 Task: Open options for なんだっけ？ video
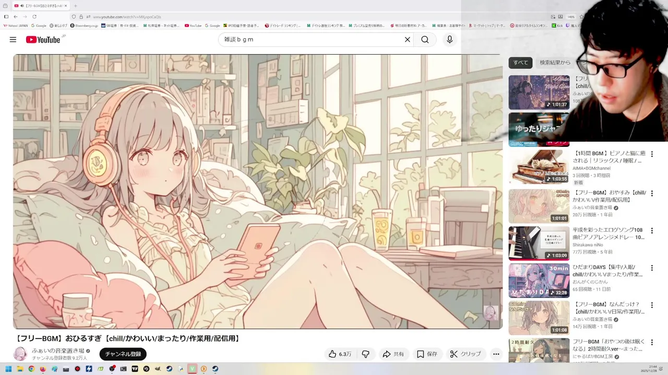click(x=652, y=305)
